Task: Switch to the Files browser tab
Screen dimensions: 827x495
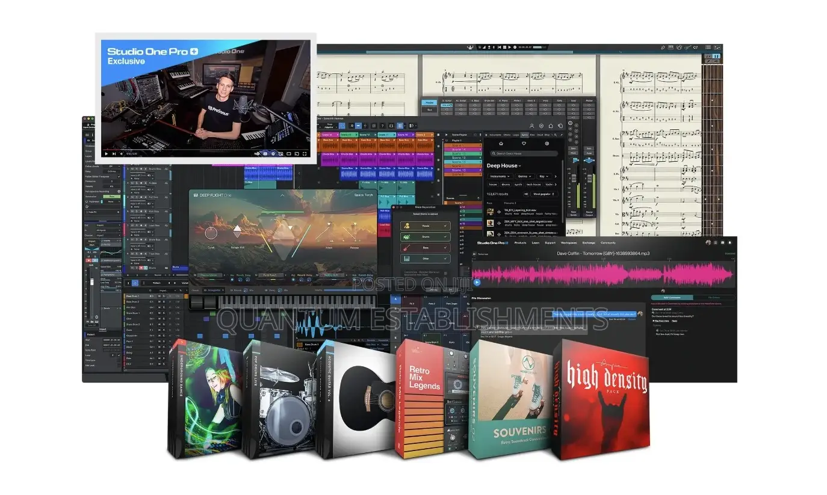Action: tap(532, 135)
